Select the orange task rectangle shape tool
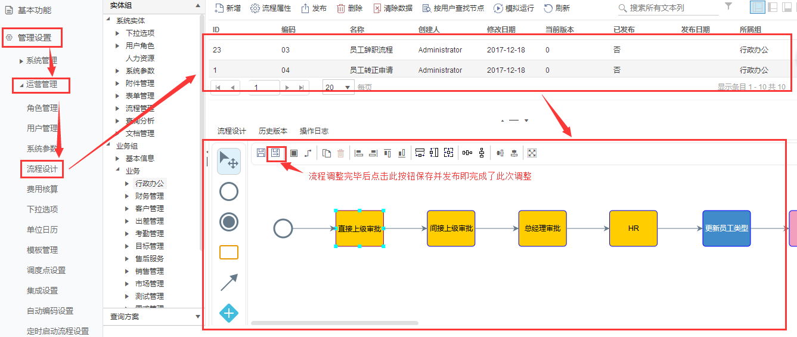Screen dimensions: 797x337 click(x=229, y=252)
